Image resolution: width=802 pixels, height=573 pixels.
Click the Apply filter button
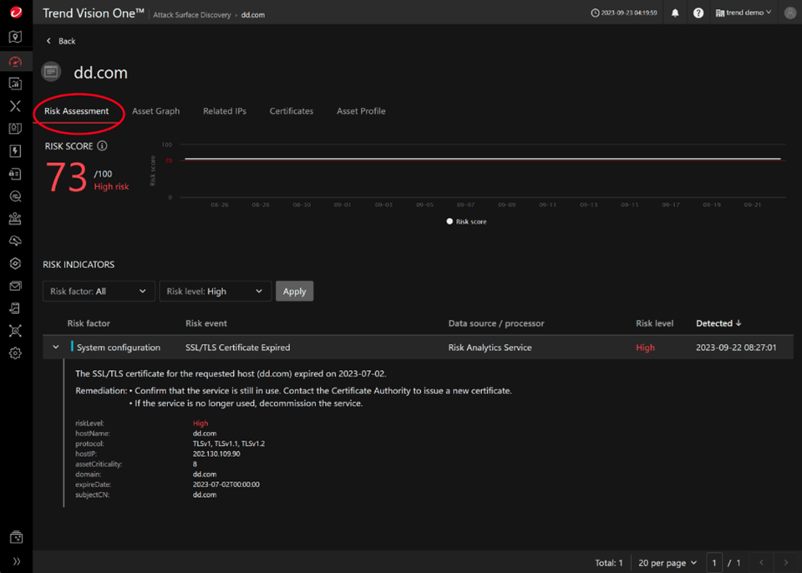pyautogui.click(x=295, y=292)
